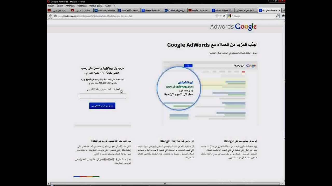The width and height of the screenshot is (332, 186).
Task: Click the www.vinashiyoga.com sample ad text
Action: point(179,87)
